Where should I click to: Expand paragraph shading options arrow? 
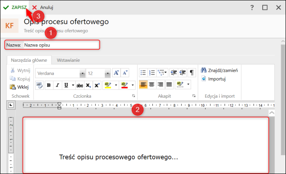coord(188,84)
